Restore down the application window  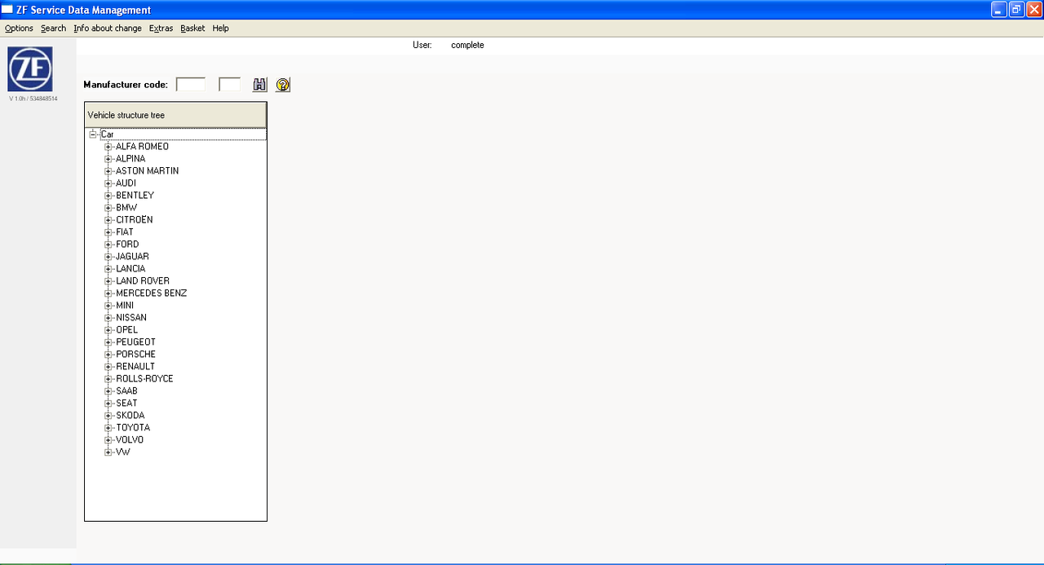click(1016, 10)
